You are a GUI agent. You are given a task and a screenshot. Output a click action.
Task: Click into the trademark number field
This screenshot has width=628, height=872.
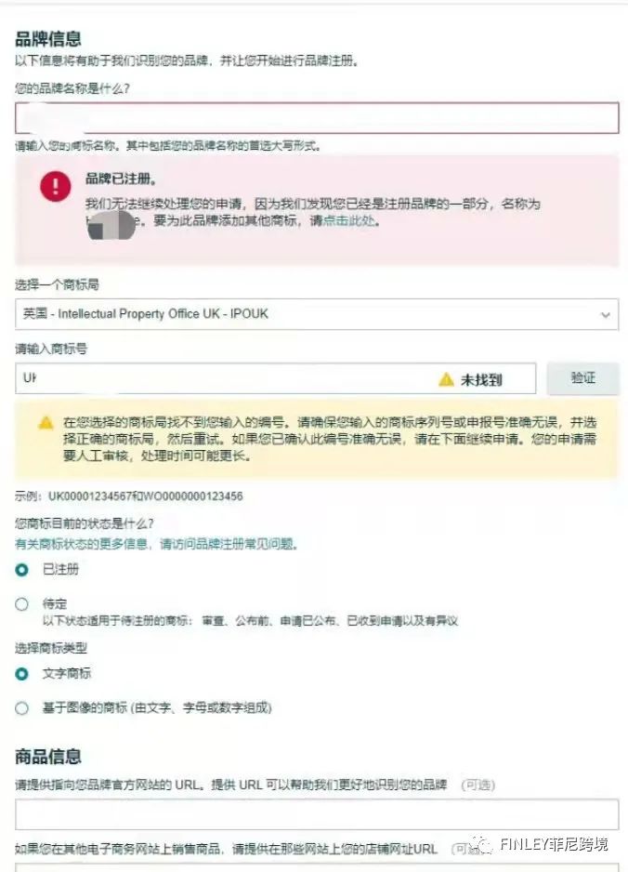pyautogui.click(x=276, y=378)
